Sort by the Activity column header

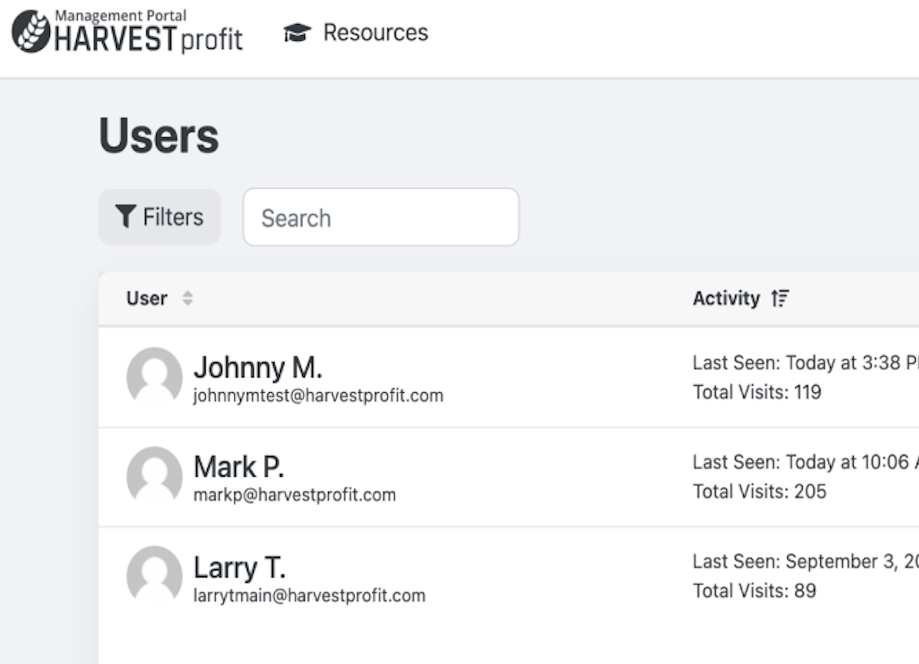click(726, 298)
